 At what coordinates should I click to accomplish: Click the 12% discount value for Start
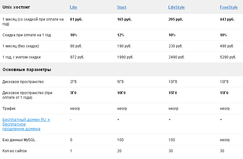tap(121, 35)
